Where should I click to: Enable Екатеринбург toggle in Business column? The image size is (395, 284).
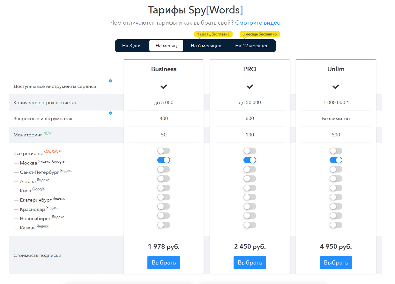(x=164, y=197)
